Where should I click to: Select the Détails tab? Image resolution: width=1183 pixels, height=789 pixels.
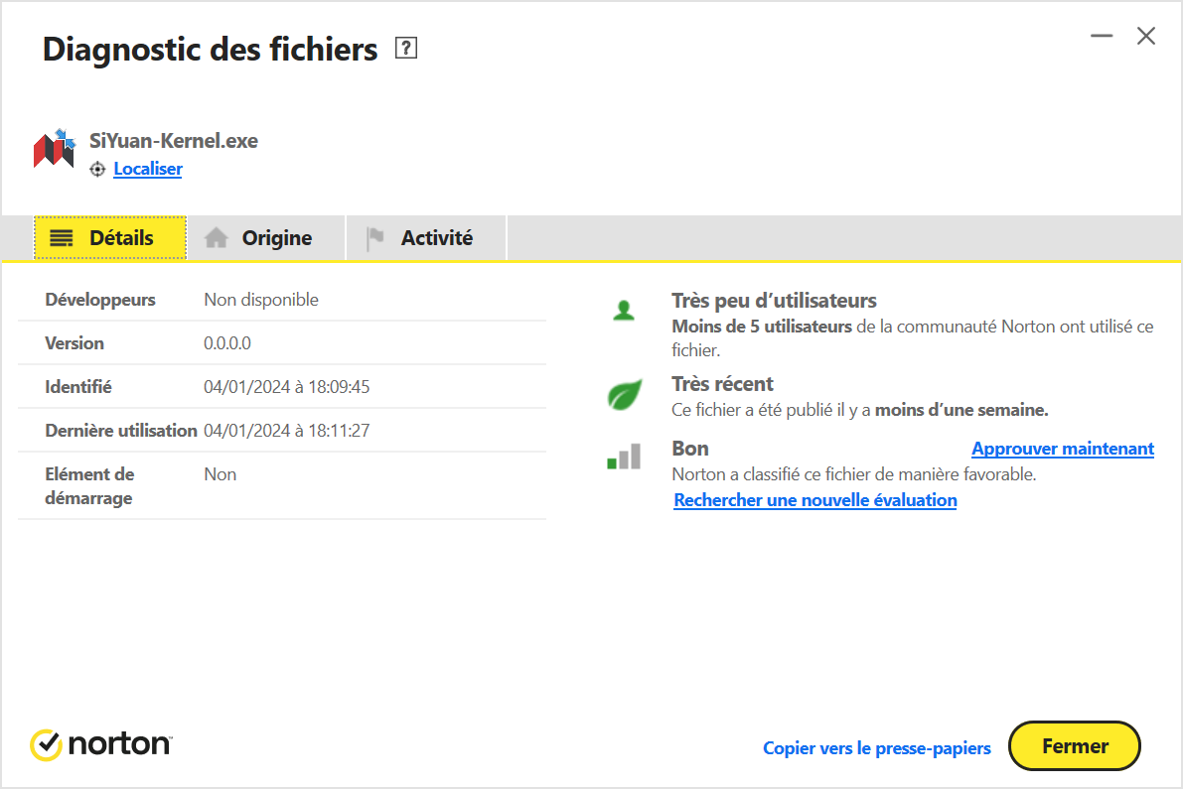pyautogui.click(x=110, y=238)
